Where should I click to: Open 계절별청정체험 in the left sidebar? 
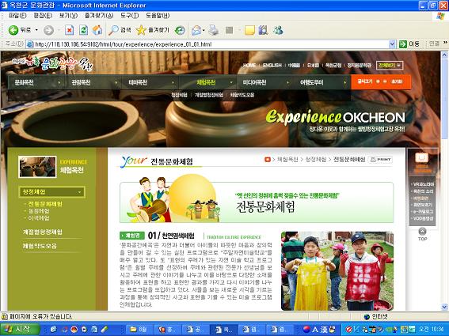pos(43,232)
